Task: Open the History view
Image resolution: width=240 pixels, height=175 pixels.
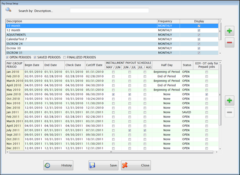Action: point(58,165)
